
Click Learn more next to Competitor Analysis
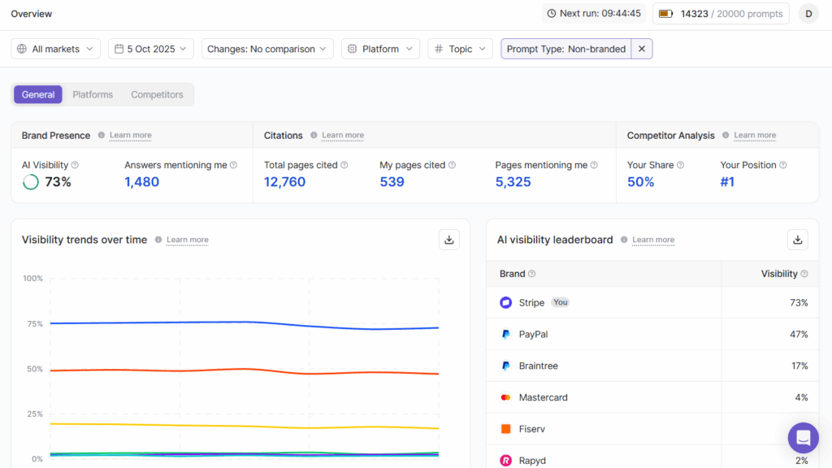coord(755,136)
